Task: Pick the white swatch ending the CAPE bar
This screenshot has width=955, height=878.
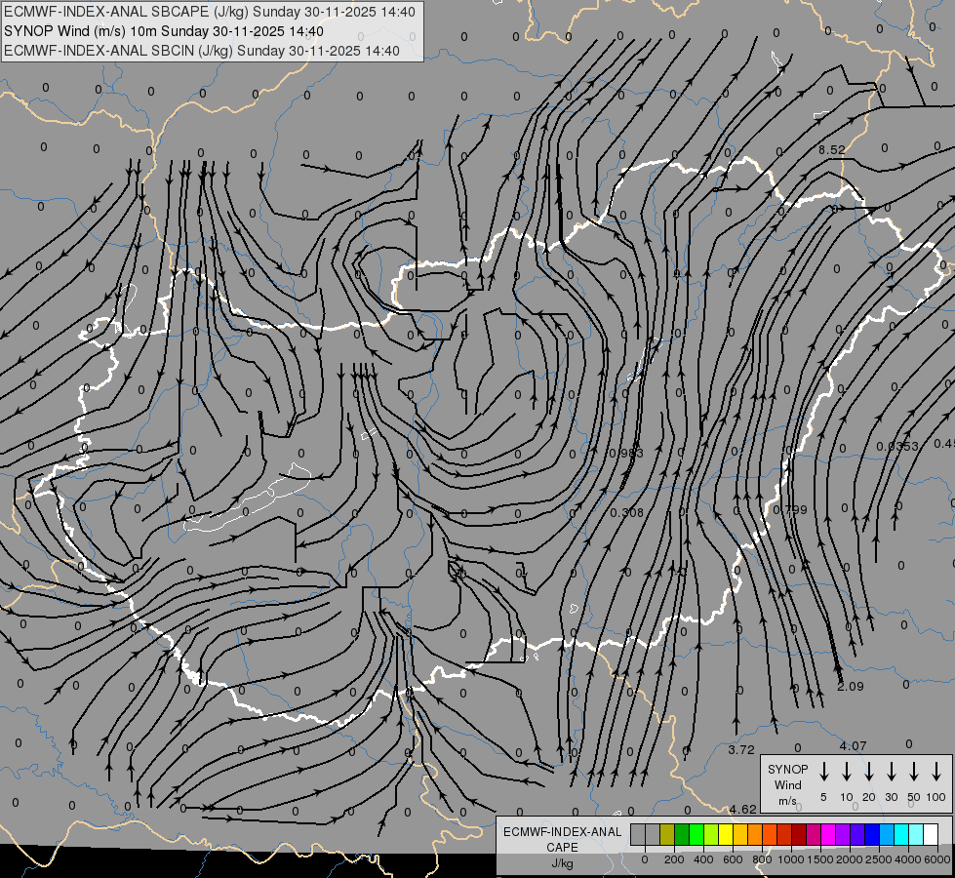Action: pyautogui.click(x=931, y=834)
